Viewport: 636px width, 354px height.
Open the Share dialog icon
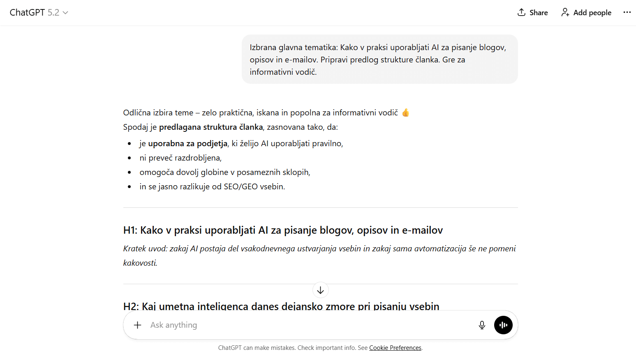pos(521,12)
